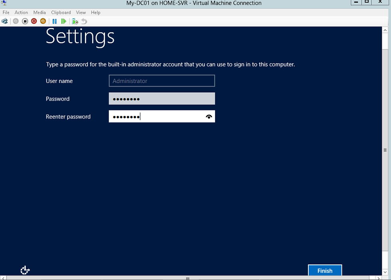
Task: Reveal password using the eye icon
Action: tap(209, 116)
